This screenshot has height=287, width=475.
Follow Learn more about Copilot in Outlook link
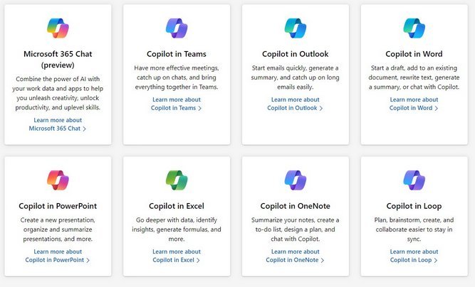295,104
